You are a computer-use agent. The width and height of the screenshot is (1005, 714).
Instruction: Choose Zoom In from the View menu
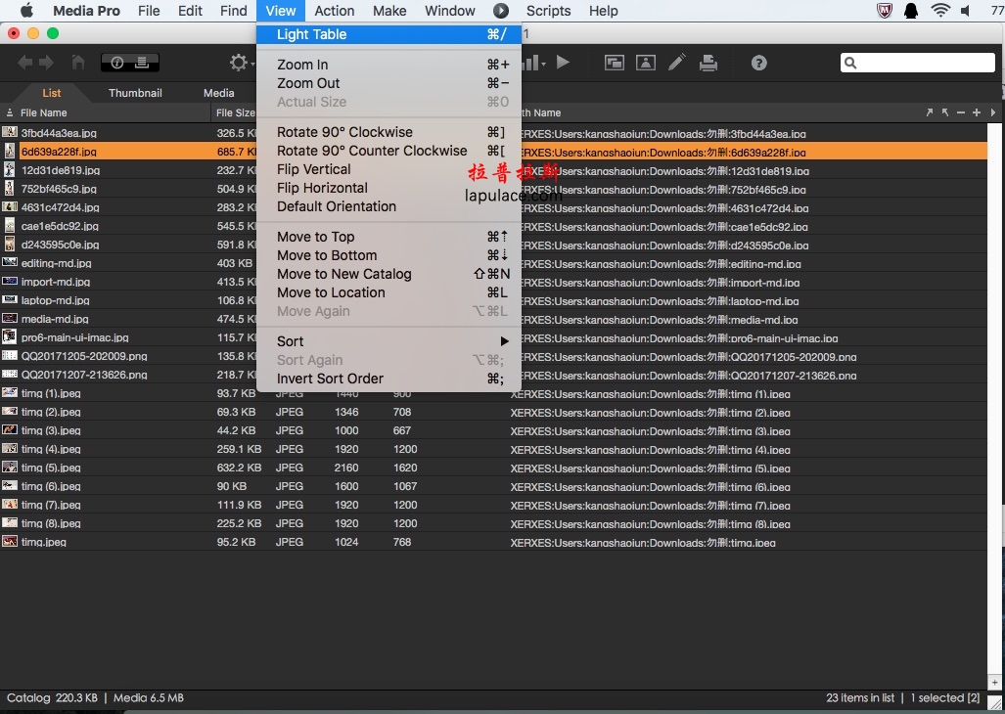[388, 65]
